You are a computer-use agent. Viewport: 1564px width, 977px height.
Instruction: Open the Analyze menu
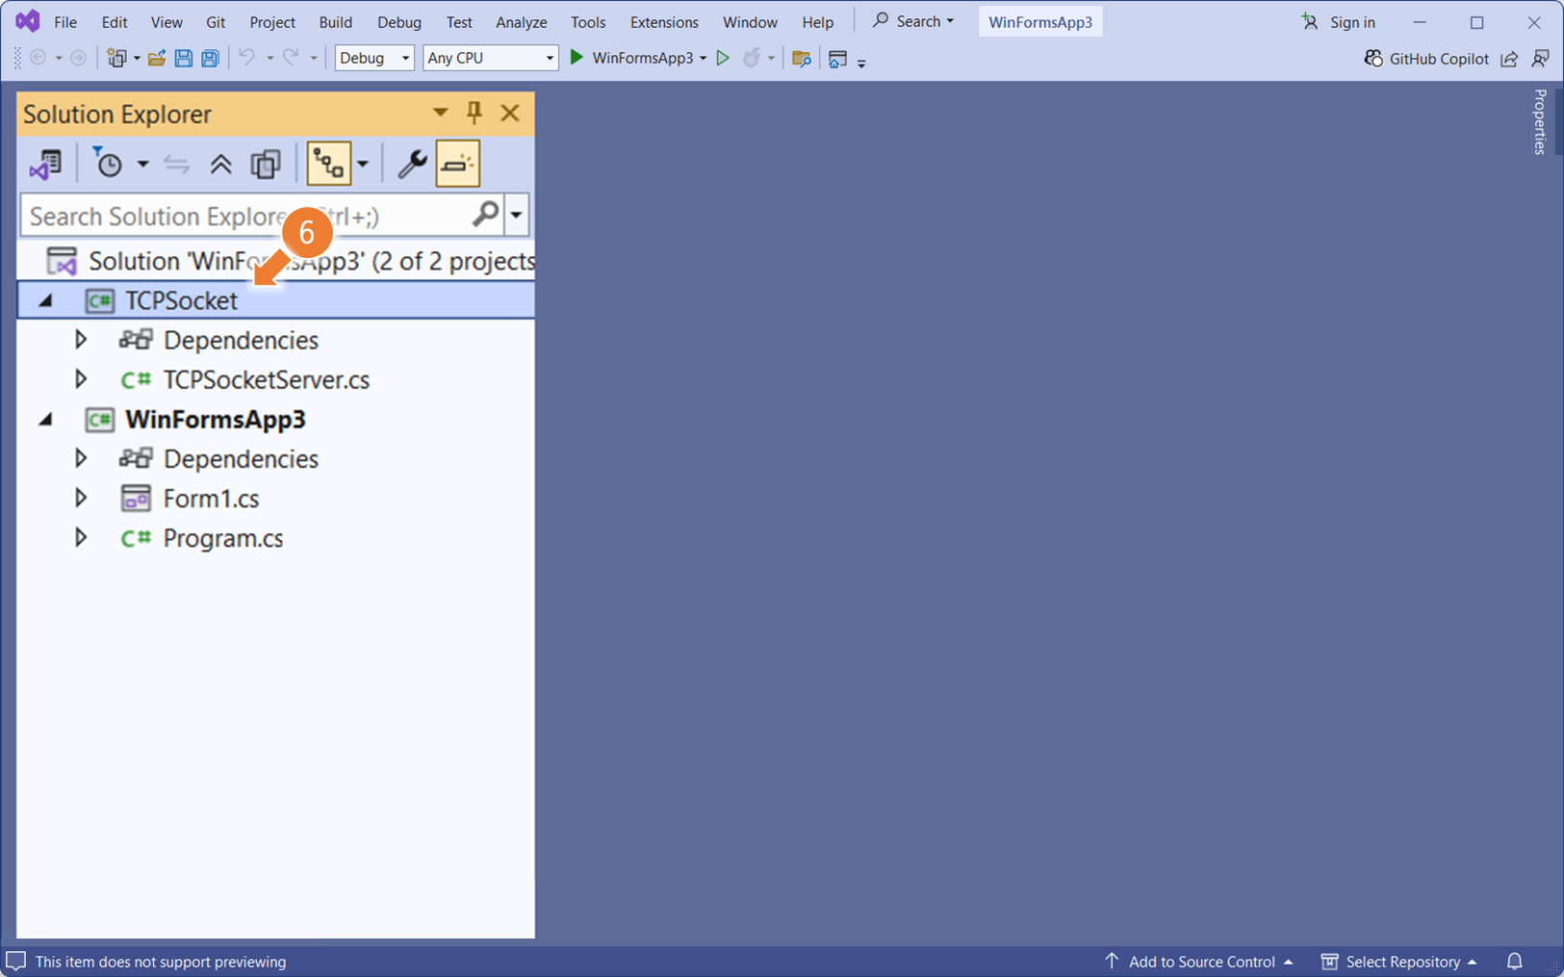click(x=522, y=21)
